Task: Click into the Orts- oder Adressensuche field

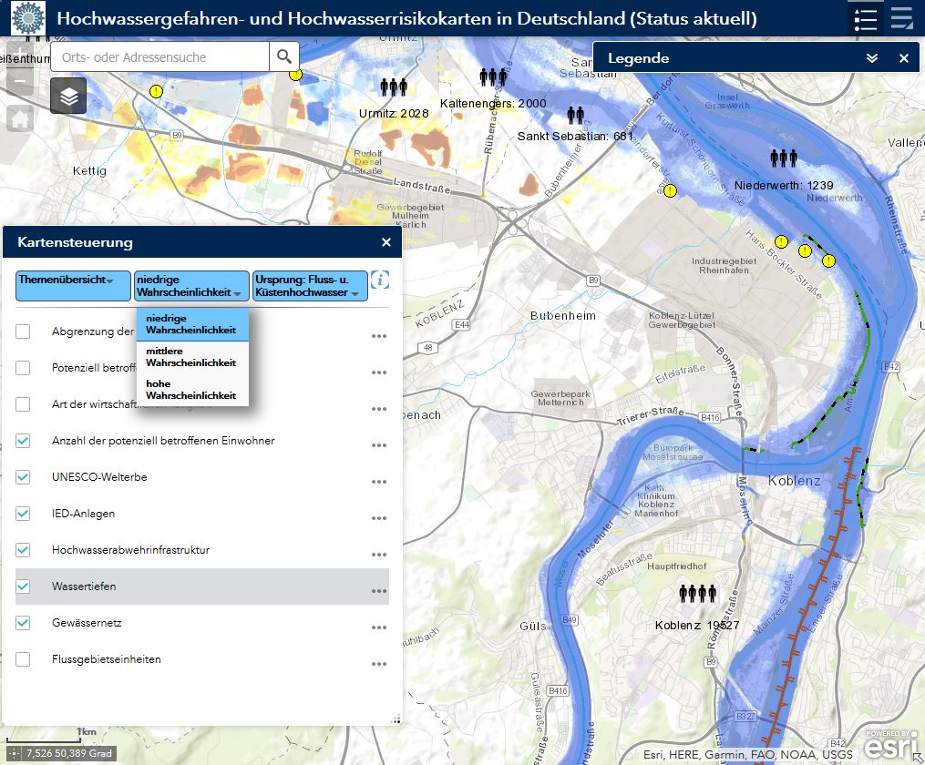Action: 159,57
